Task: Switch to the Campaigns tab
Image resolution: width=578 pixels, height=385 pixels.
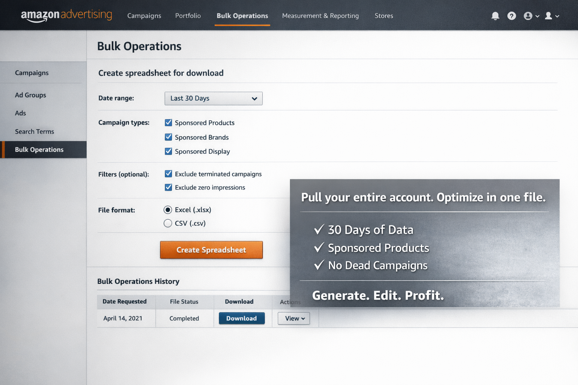Action: click(x=144, y=15)
